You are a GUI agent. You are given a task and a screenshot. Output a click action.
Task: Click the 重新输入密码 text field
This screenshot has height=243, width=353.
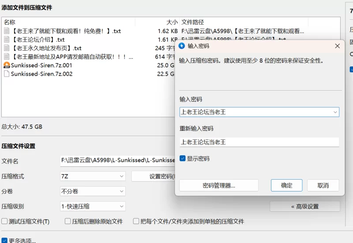259,142
